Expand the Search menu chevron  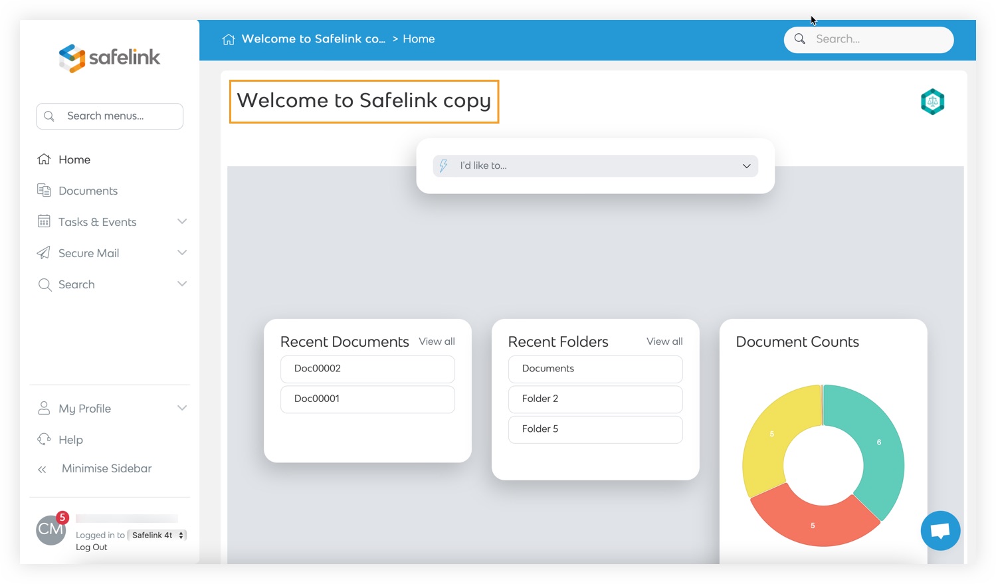(182, 284)
